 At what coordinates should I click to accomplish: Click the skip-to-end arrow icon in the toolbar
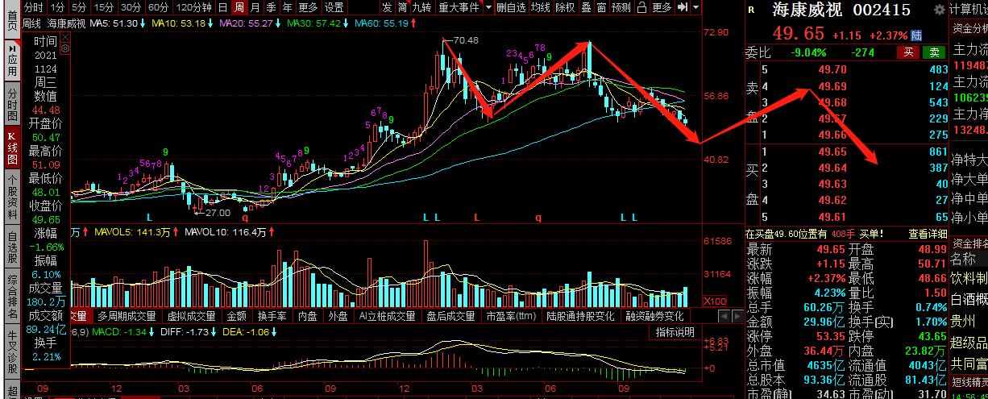click(683, 7)
